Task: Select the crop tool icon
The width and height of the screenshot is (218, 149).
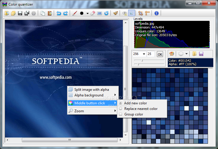Action: coord(141,13)
